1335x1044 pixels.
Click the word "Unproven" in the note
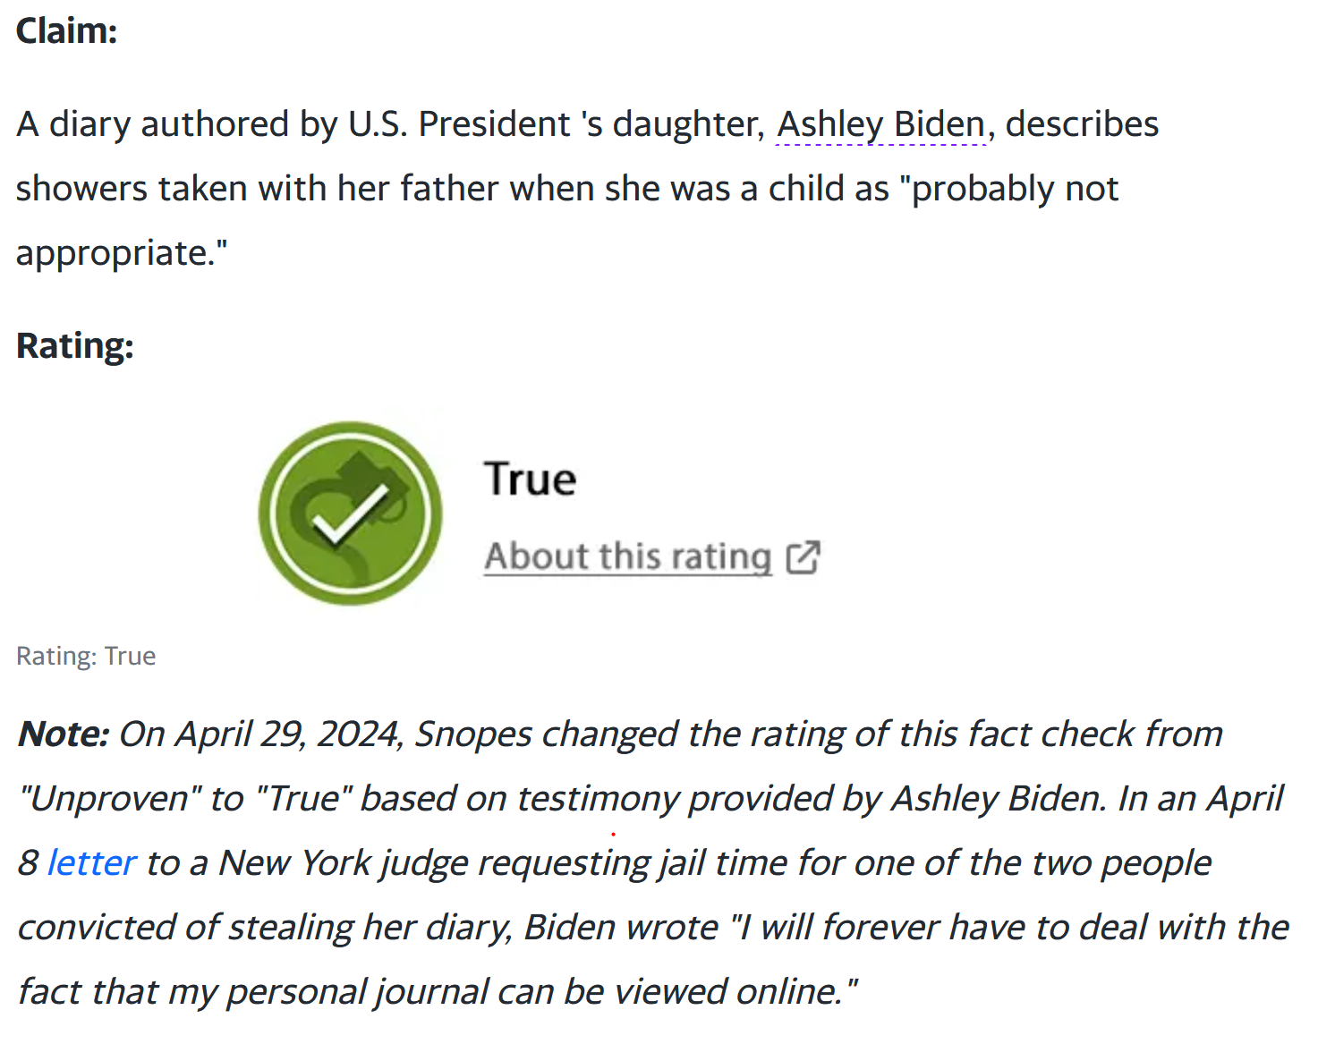(x=110, y=799)
